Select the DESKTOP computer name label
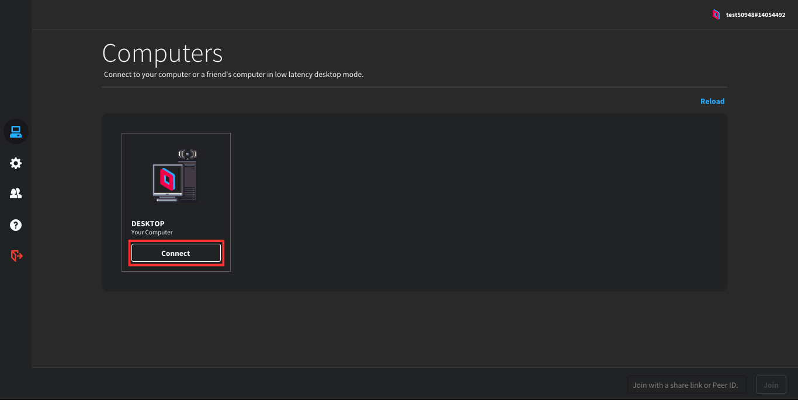Image resolution: width=798 pixels, height=400 pixels. [x=148, y=224]
